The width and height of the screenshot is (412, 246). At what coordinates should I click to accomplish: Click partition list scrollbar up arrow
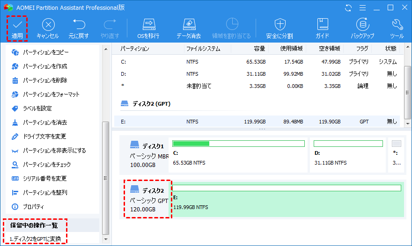(x=407, y=47)
